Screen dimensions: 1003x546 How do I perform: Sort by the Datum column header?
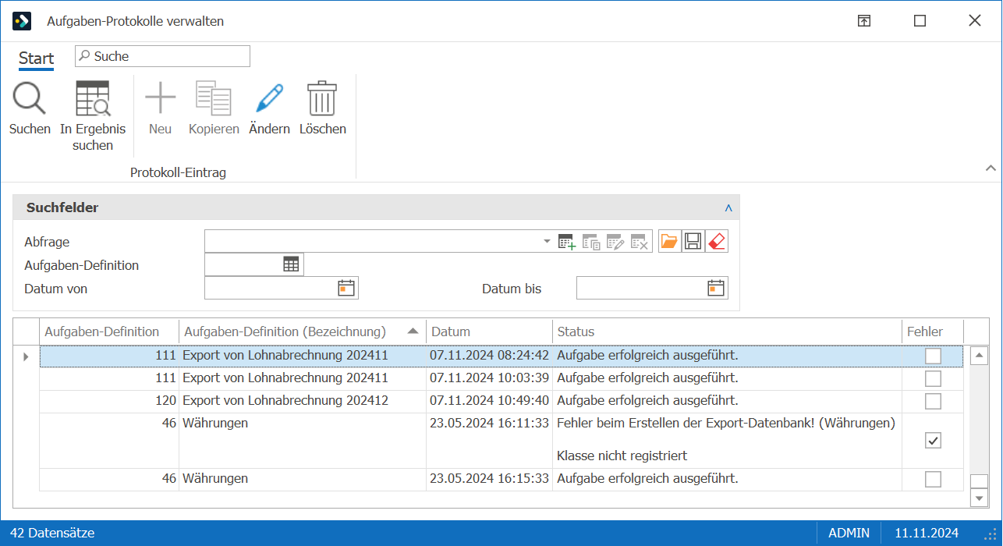point(490,331)
